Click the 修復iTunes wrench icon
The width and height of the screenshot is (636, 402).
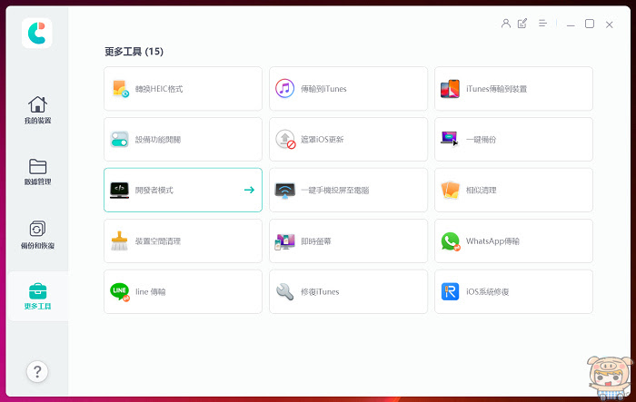pos(284,292)
